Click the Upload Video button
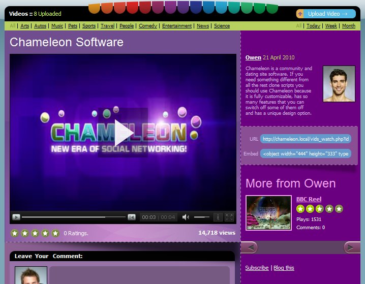 (x=326, y=14)
